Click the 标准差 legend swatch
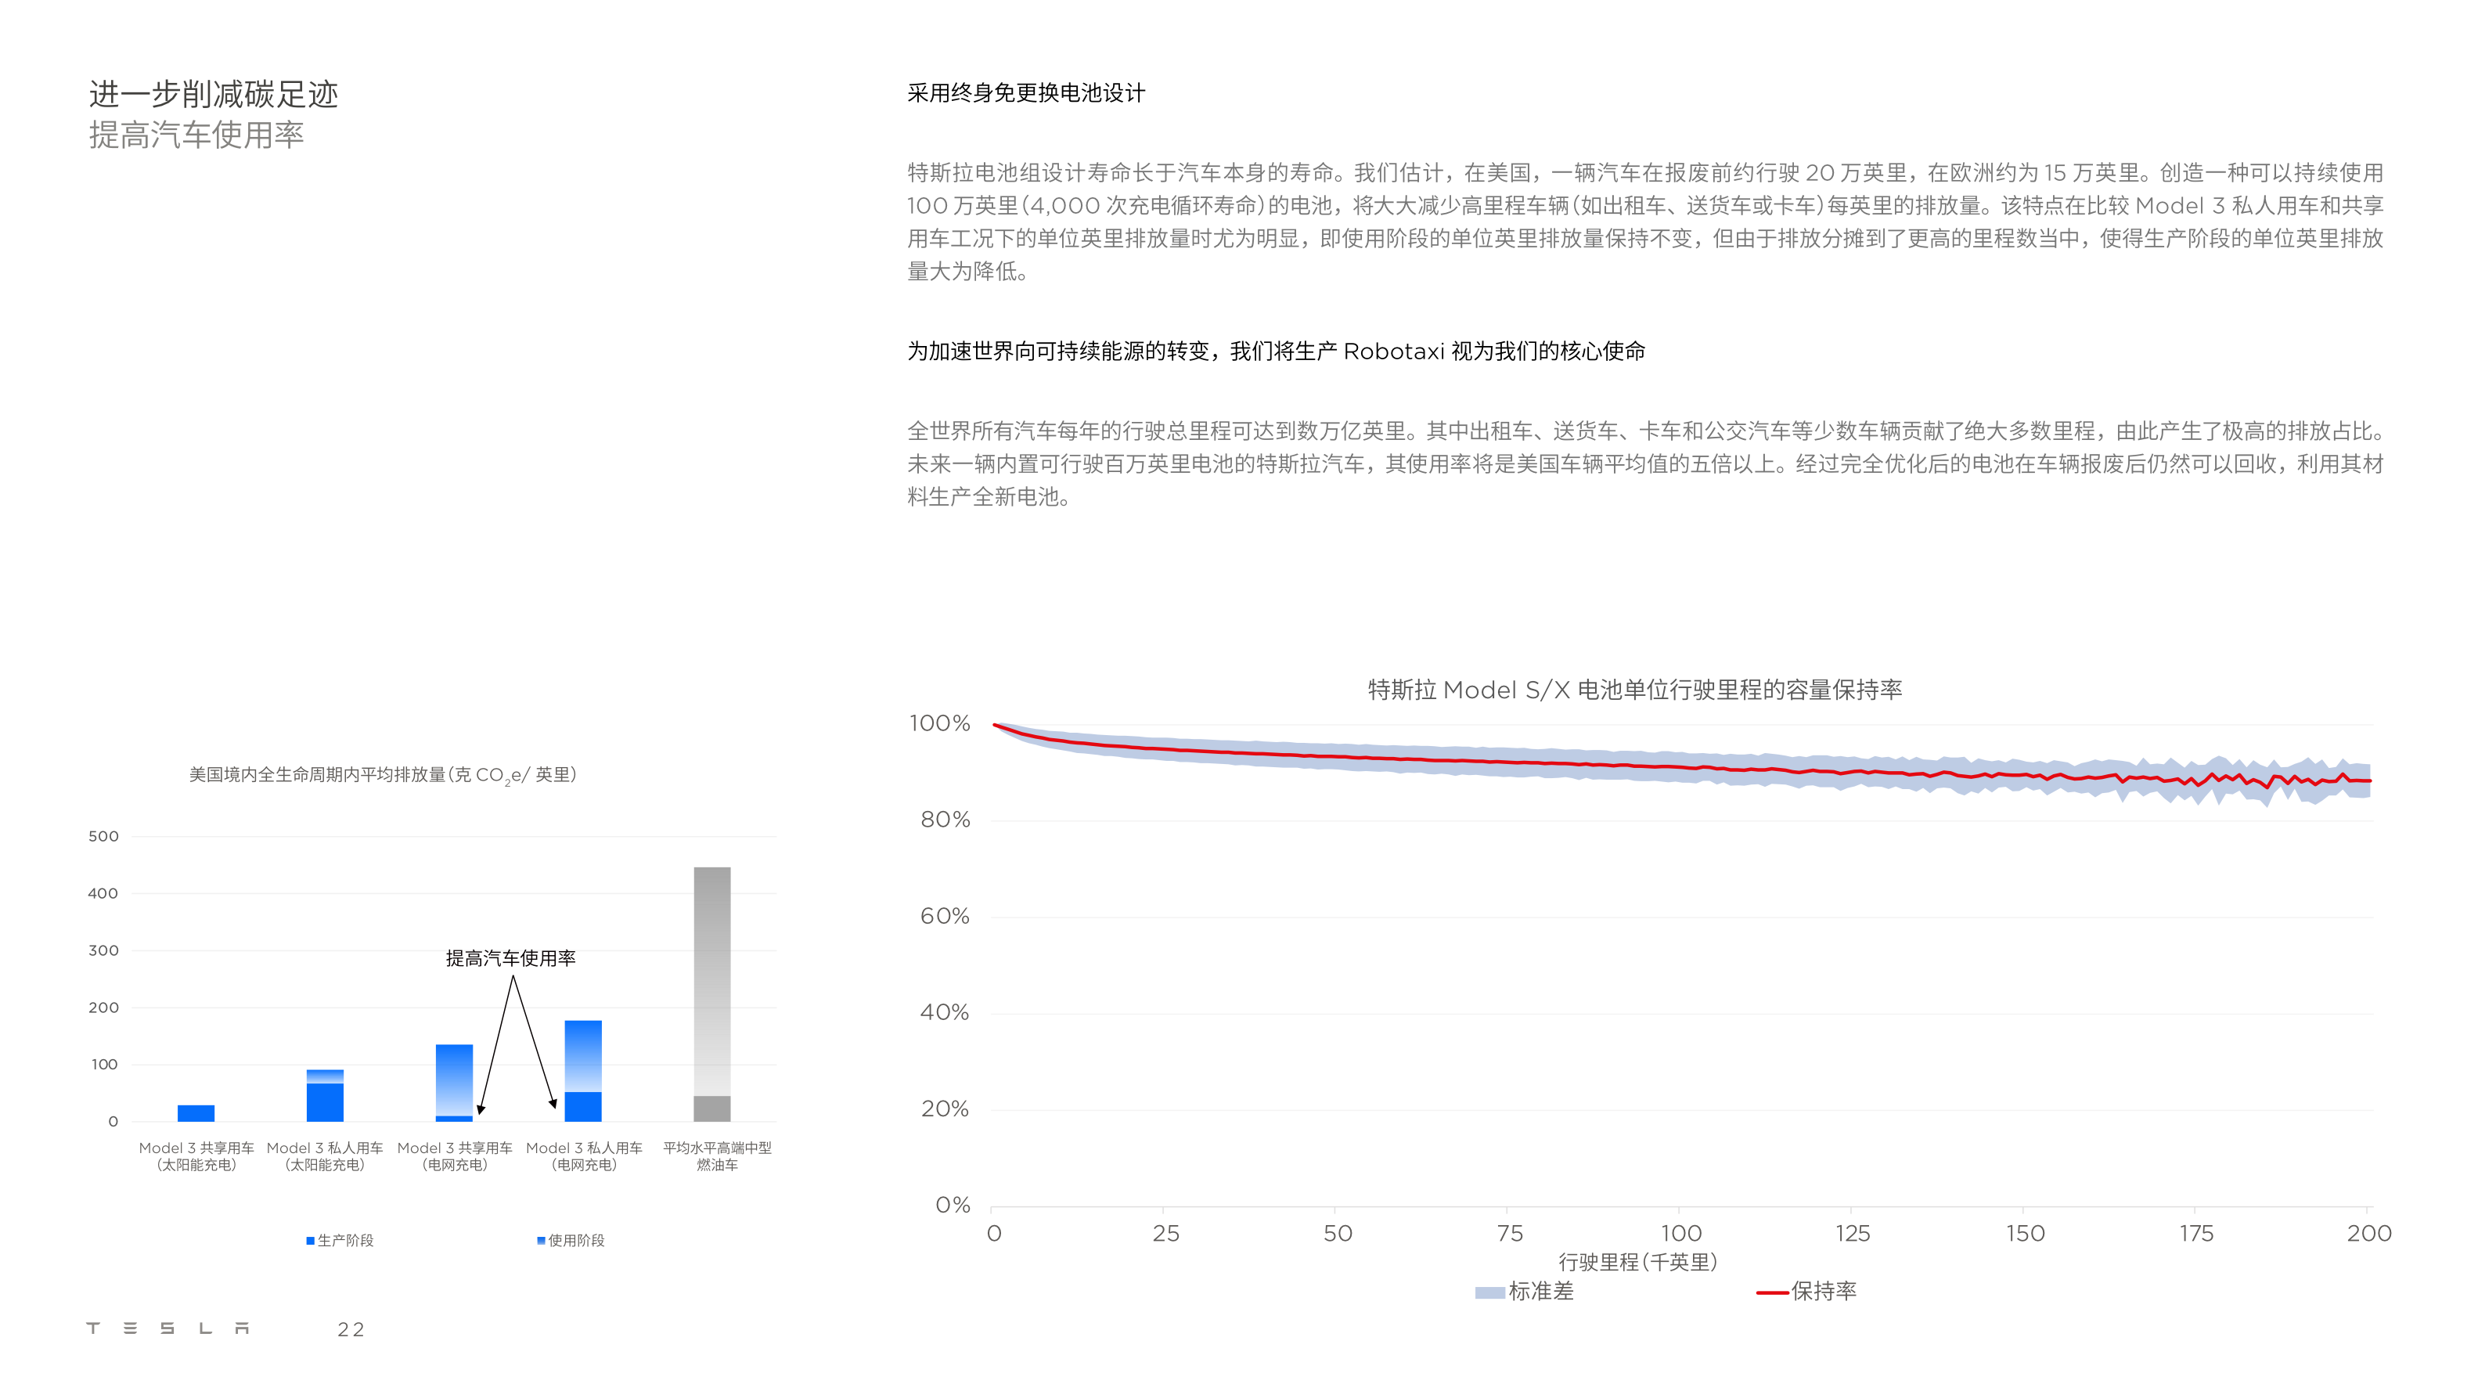This screenshot has height=1395, width=2478. tap(1490, 1293)
